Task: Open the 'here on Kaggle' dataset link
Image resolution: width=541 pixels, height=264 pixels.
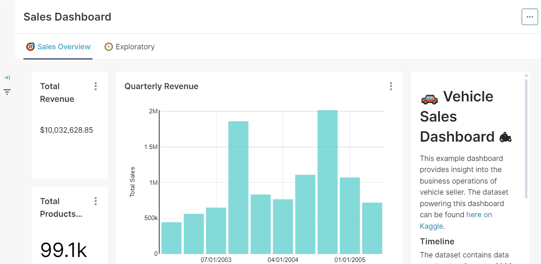Action: [x=479, y=215]
